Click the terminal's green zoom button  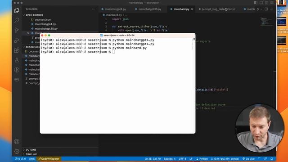49,35
